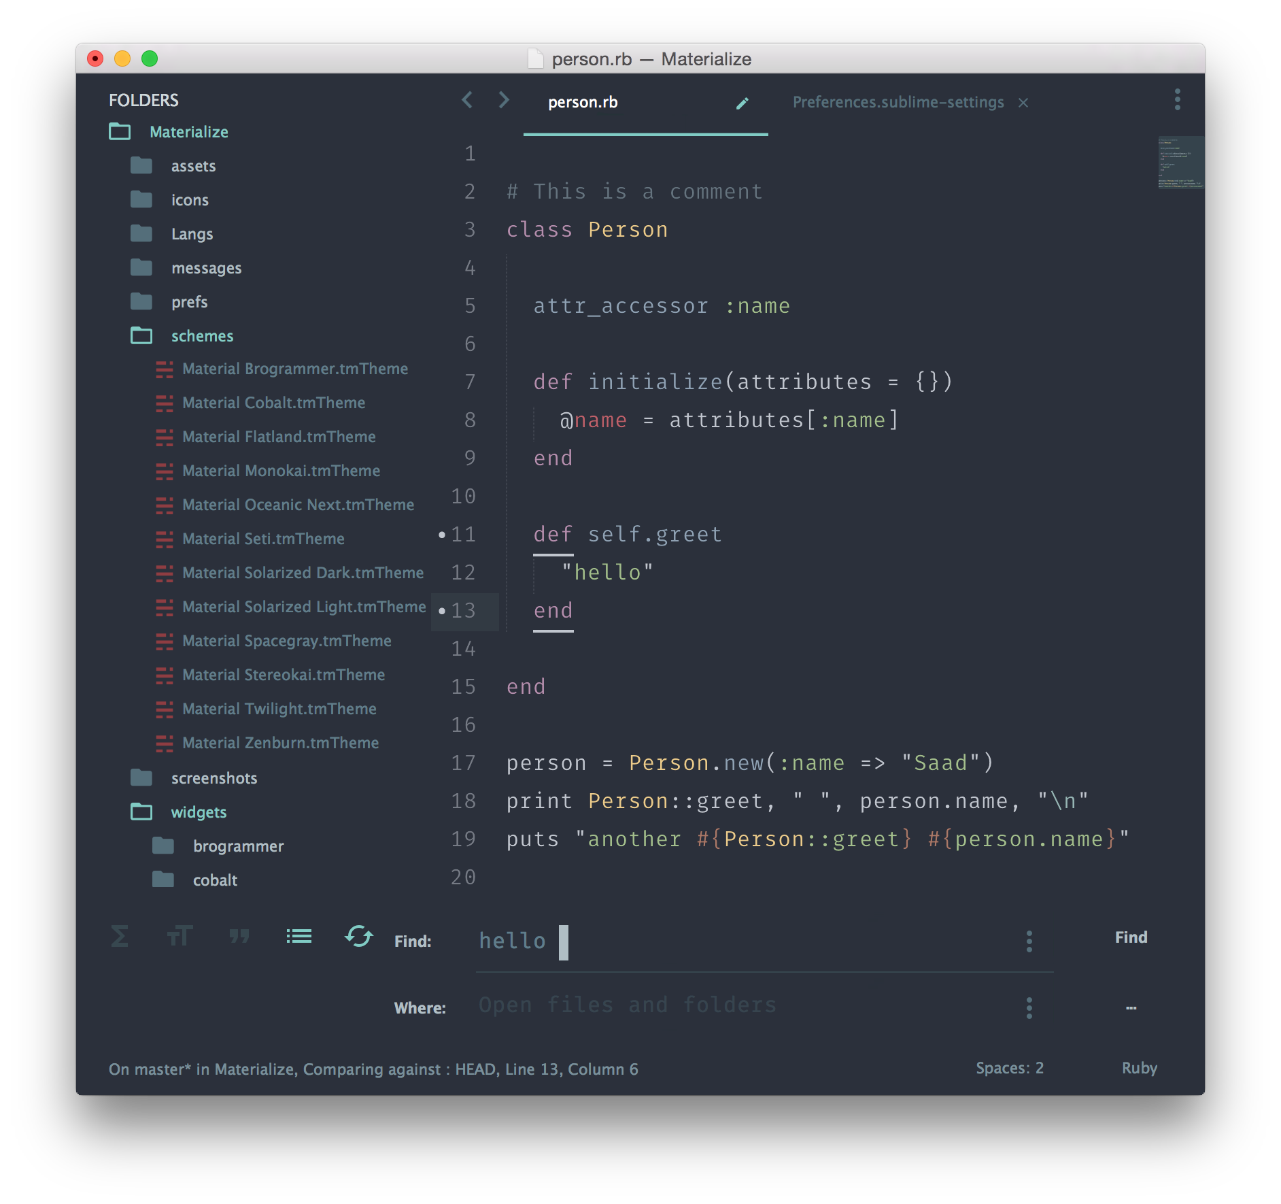Click the unsaved pencil icon on person.rb tab

pos(742,103)
